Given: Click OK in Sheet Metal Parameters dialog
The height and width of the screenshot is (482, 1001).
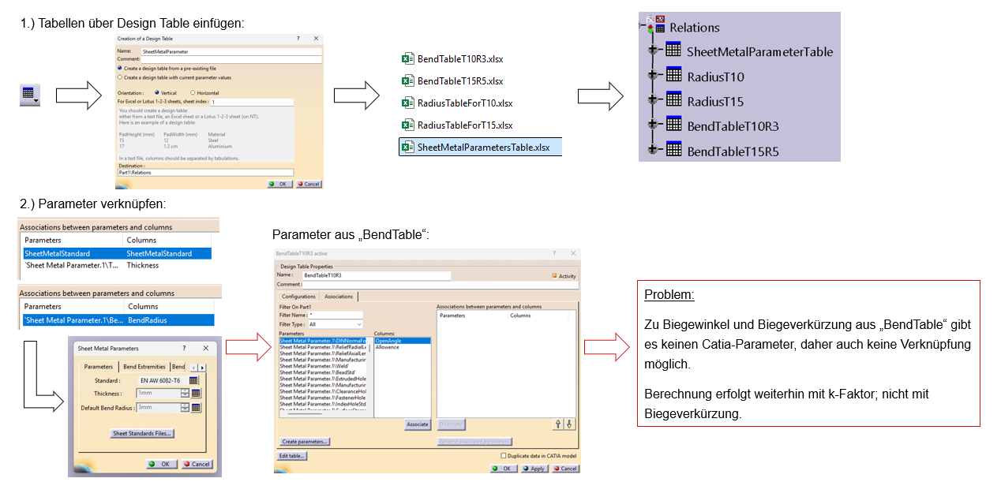Looking at the screenshot, I should [161, 464].
